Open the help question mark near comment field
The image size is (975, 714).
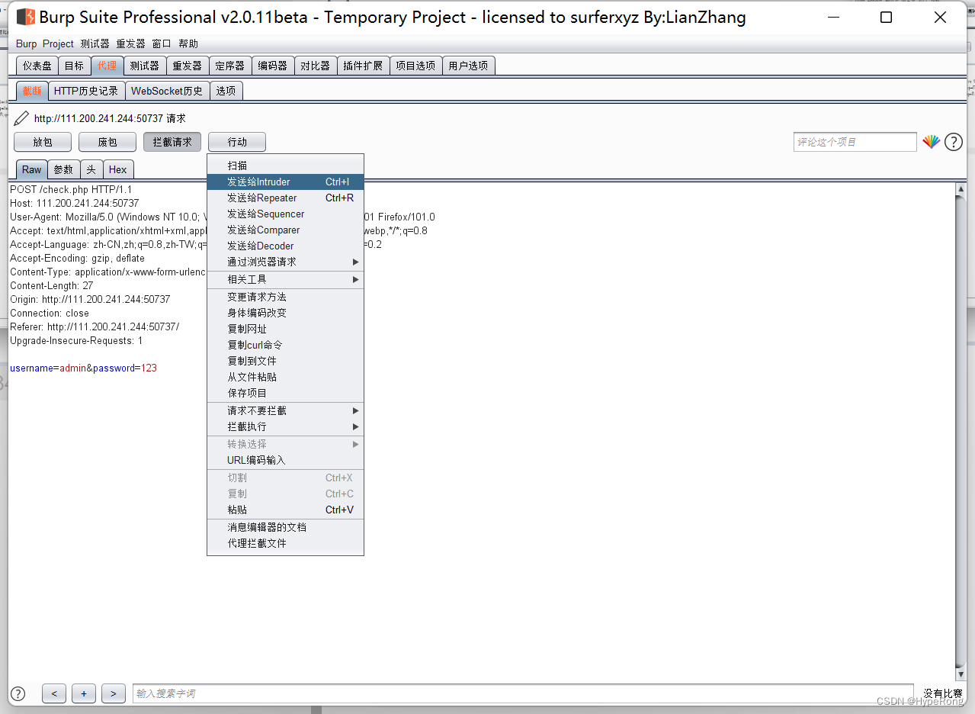point(954,142)
